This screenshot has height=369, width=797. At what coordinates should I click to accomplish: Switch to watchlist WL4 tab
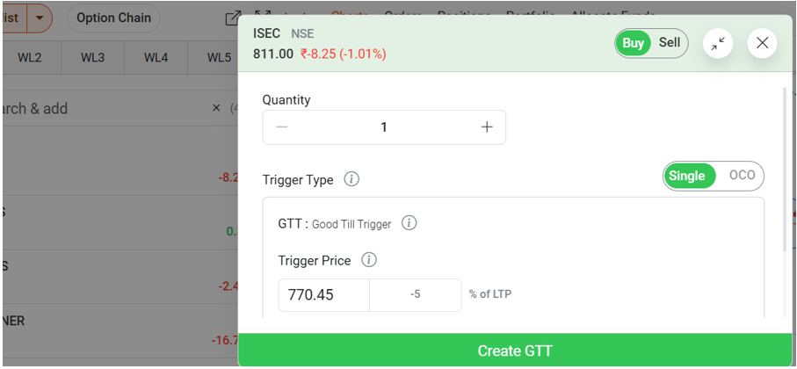(156, 58)
